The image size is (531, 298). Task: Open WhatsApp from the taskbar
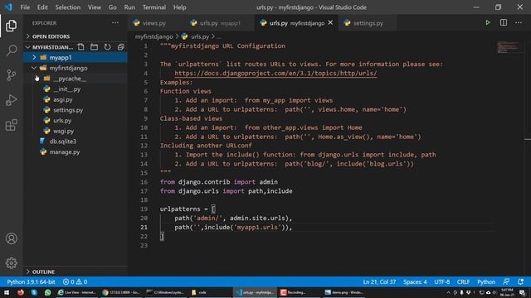click(x=47, y=292)
